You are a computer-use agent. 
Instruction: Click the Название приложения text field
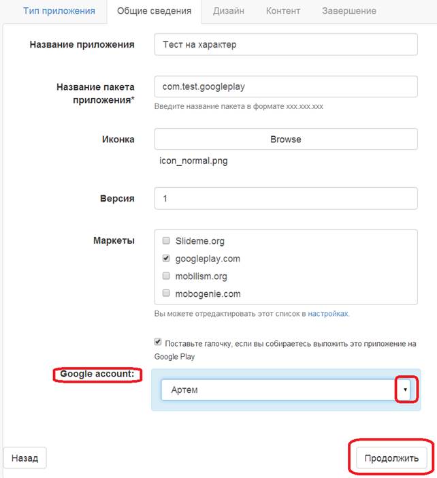tap(285, 45)
